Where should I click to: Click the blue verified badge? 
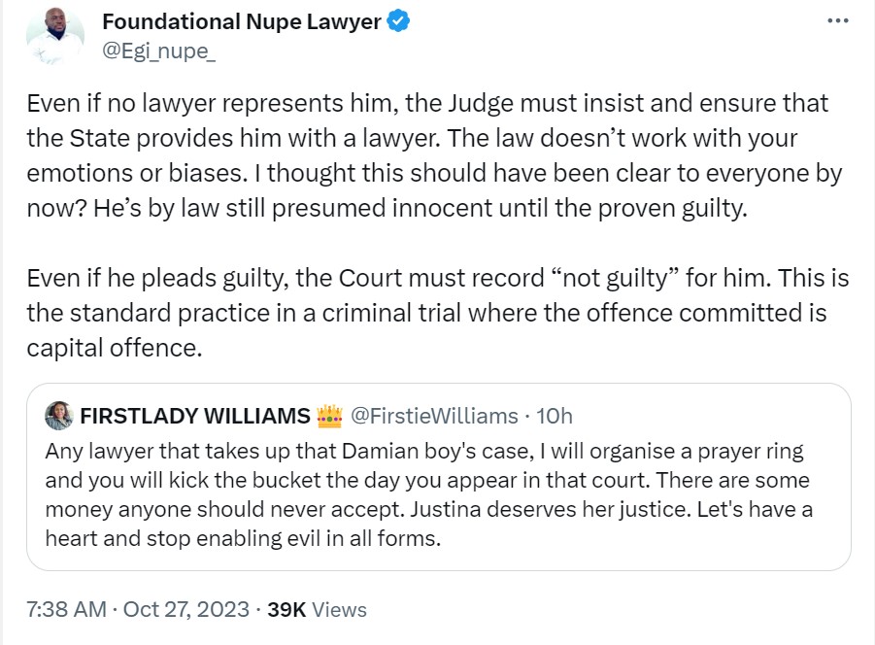[x=399, y=21]
